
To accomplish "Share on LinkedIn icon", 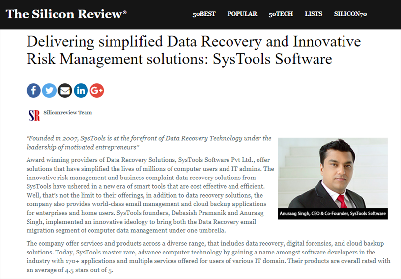I will pyautogui.click(x=81, y=90).
